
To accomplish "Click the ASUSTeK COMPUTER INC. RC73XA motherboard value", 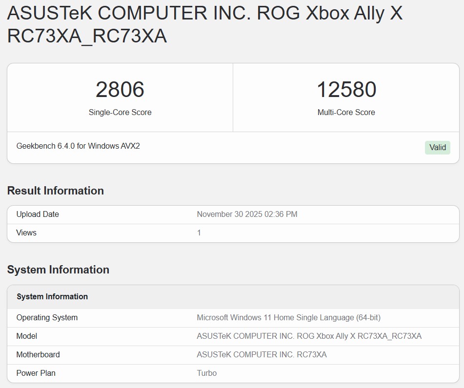I will pyautogui.click(x=262, y=354).
